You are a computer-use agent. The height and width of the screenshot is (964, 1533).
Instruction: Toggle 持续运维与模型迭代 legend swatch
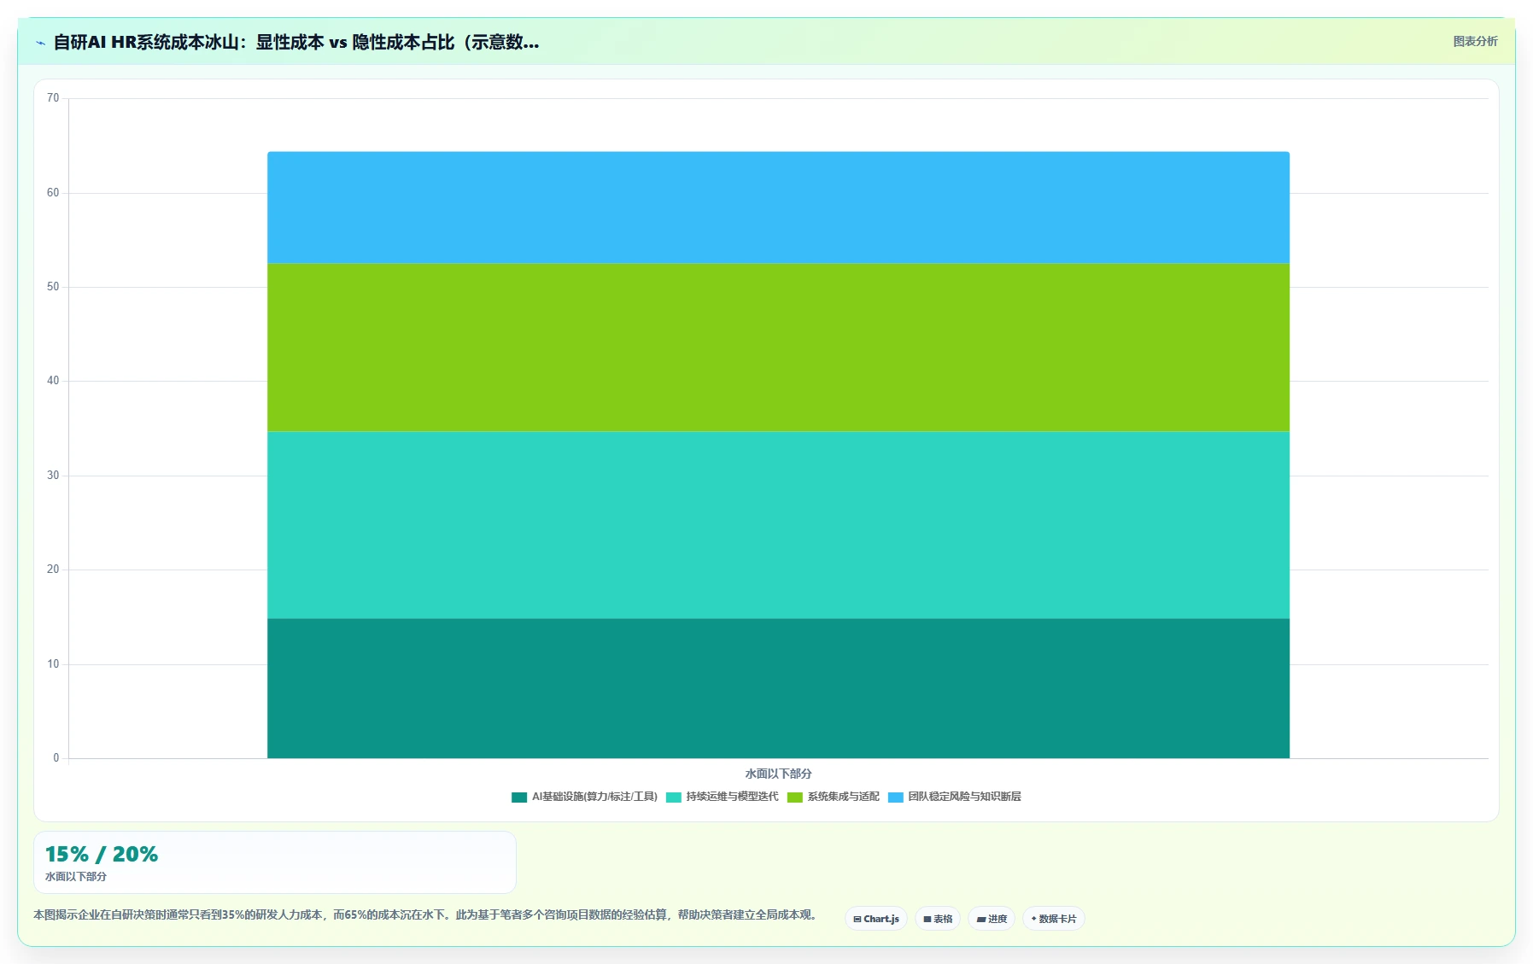point(674,797)
